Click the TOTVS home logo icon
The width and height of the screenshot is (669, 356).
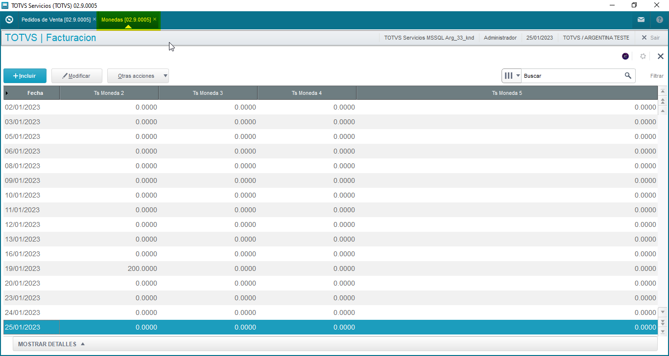click(9, 20)
